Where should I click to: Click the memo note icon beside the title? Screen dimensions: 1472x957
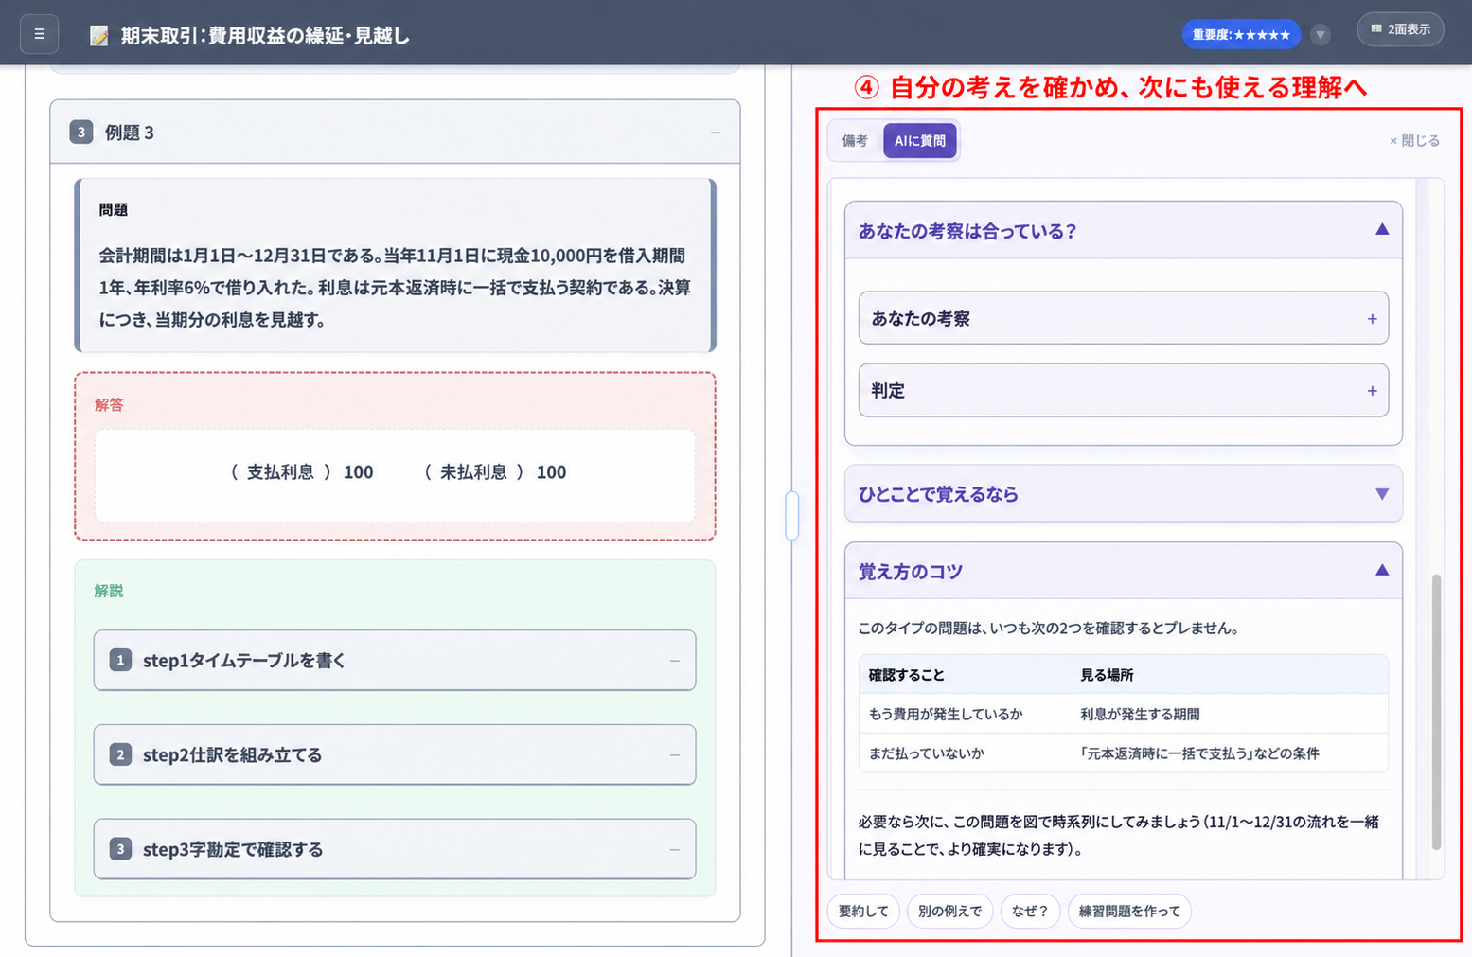98,36
